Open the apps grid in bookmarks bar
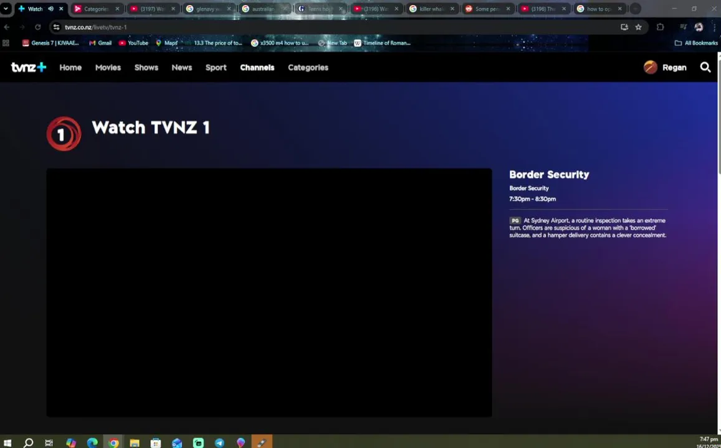 [6, 43]
